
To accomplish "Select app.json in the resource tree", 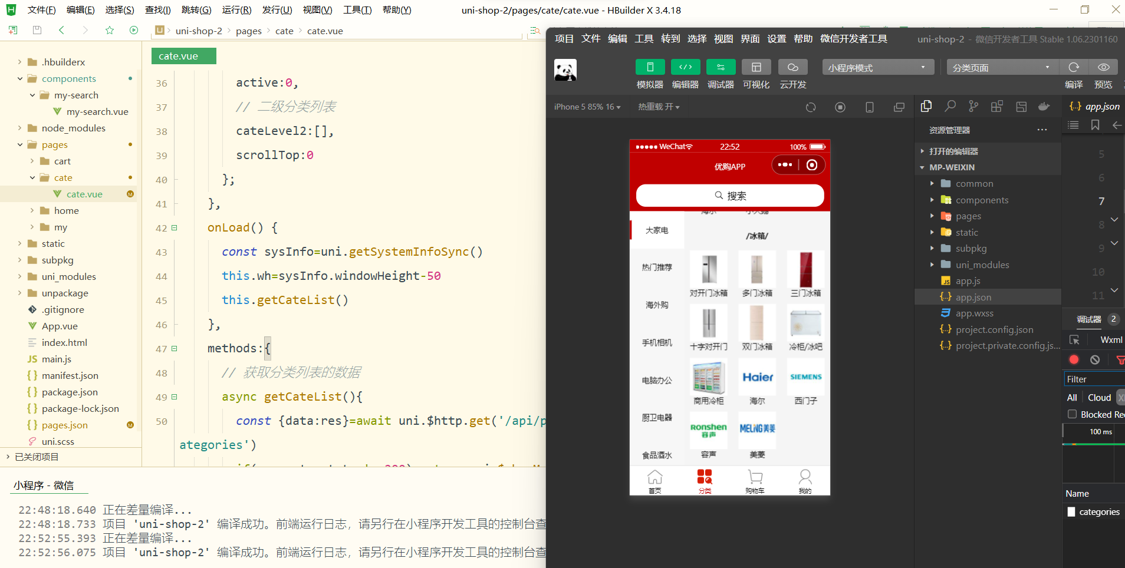I will 973,297.
